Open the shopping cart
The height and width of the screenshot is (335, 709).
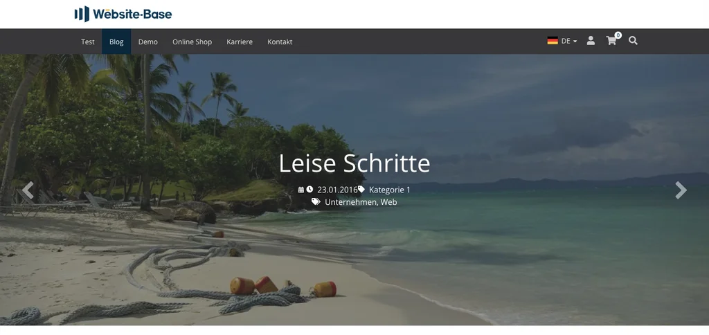tap(611, 41)
